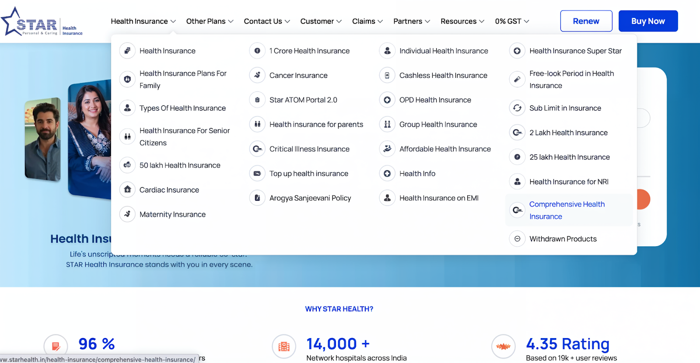Open the Other Plans dropdown menu
700x363 pixels.
coord(210,21)
